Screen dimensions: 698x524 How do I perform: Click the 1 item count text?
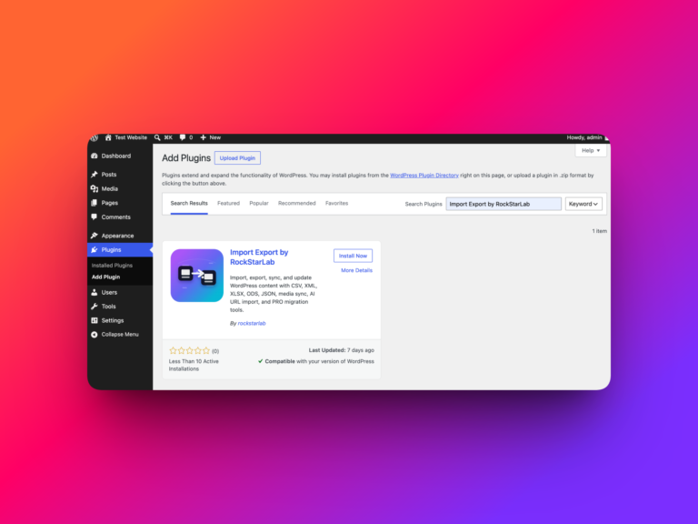599,231
